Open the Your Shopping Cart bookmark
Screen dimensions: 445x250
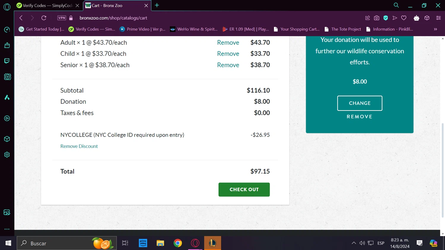click(x=297, y=29)
